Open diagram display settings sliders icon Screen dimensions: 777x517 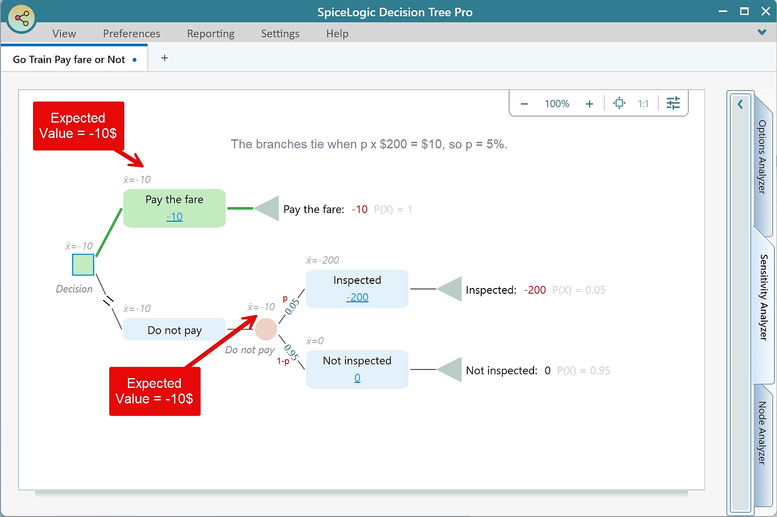pyautogui.click(x=673, y=103)
